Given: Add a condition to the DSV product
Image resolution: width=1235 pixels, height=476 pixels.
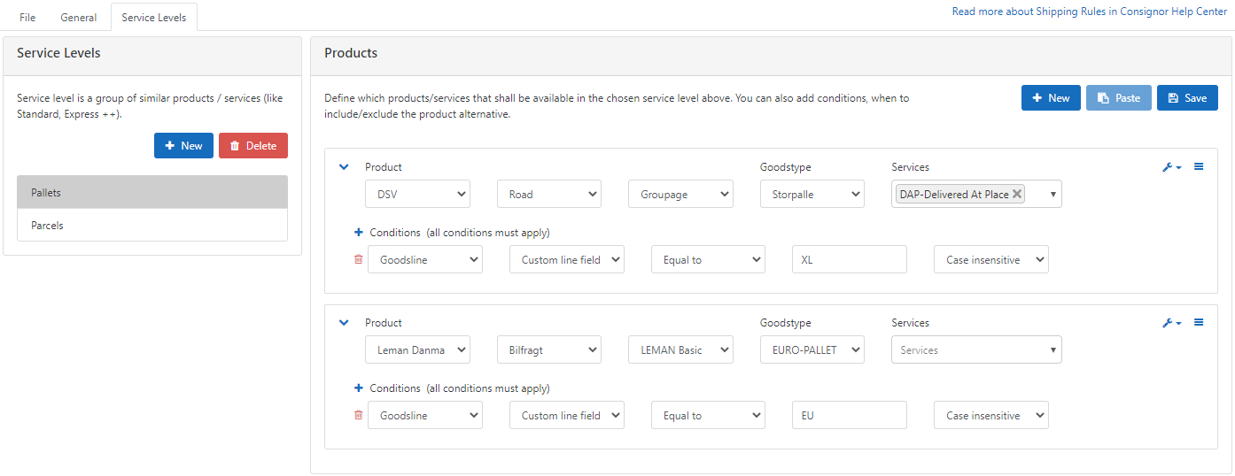Looking at the screenshot, I should coord(359,233).
